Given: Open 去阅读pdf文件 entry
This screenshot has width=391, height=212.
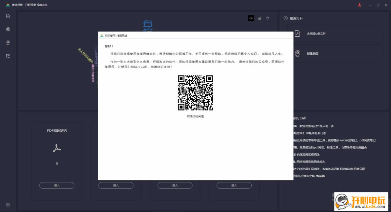Looking at the screenshot, I should point(316,34).
